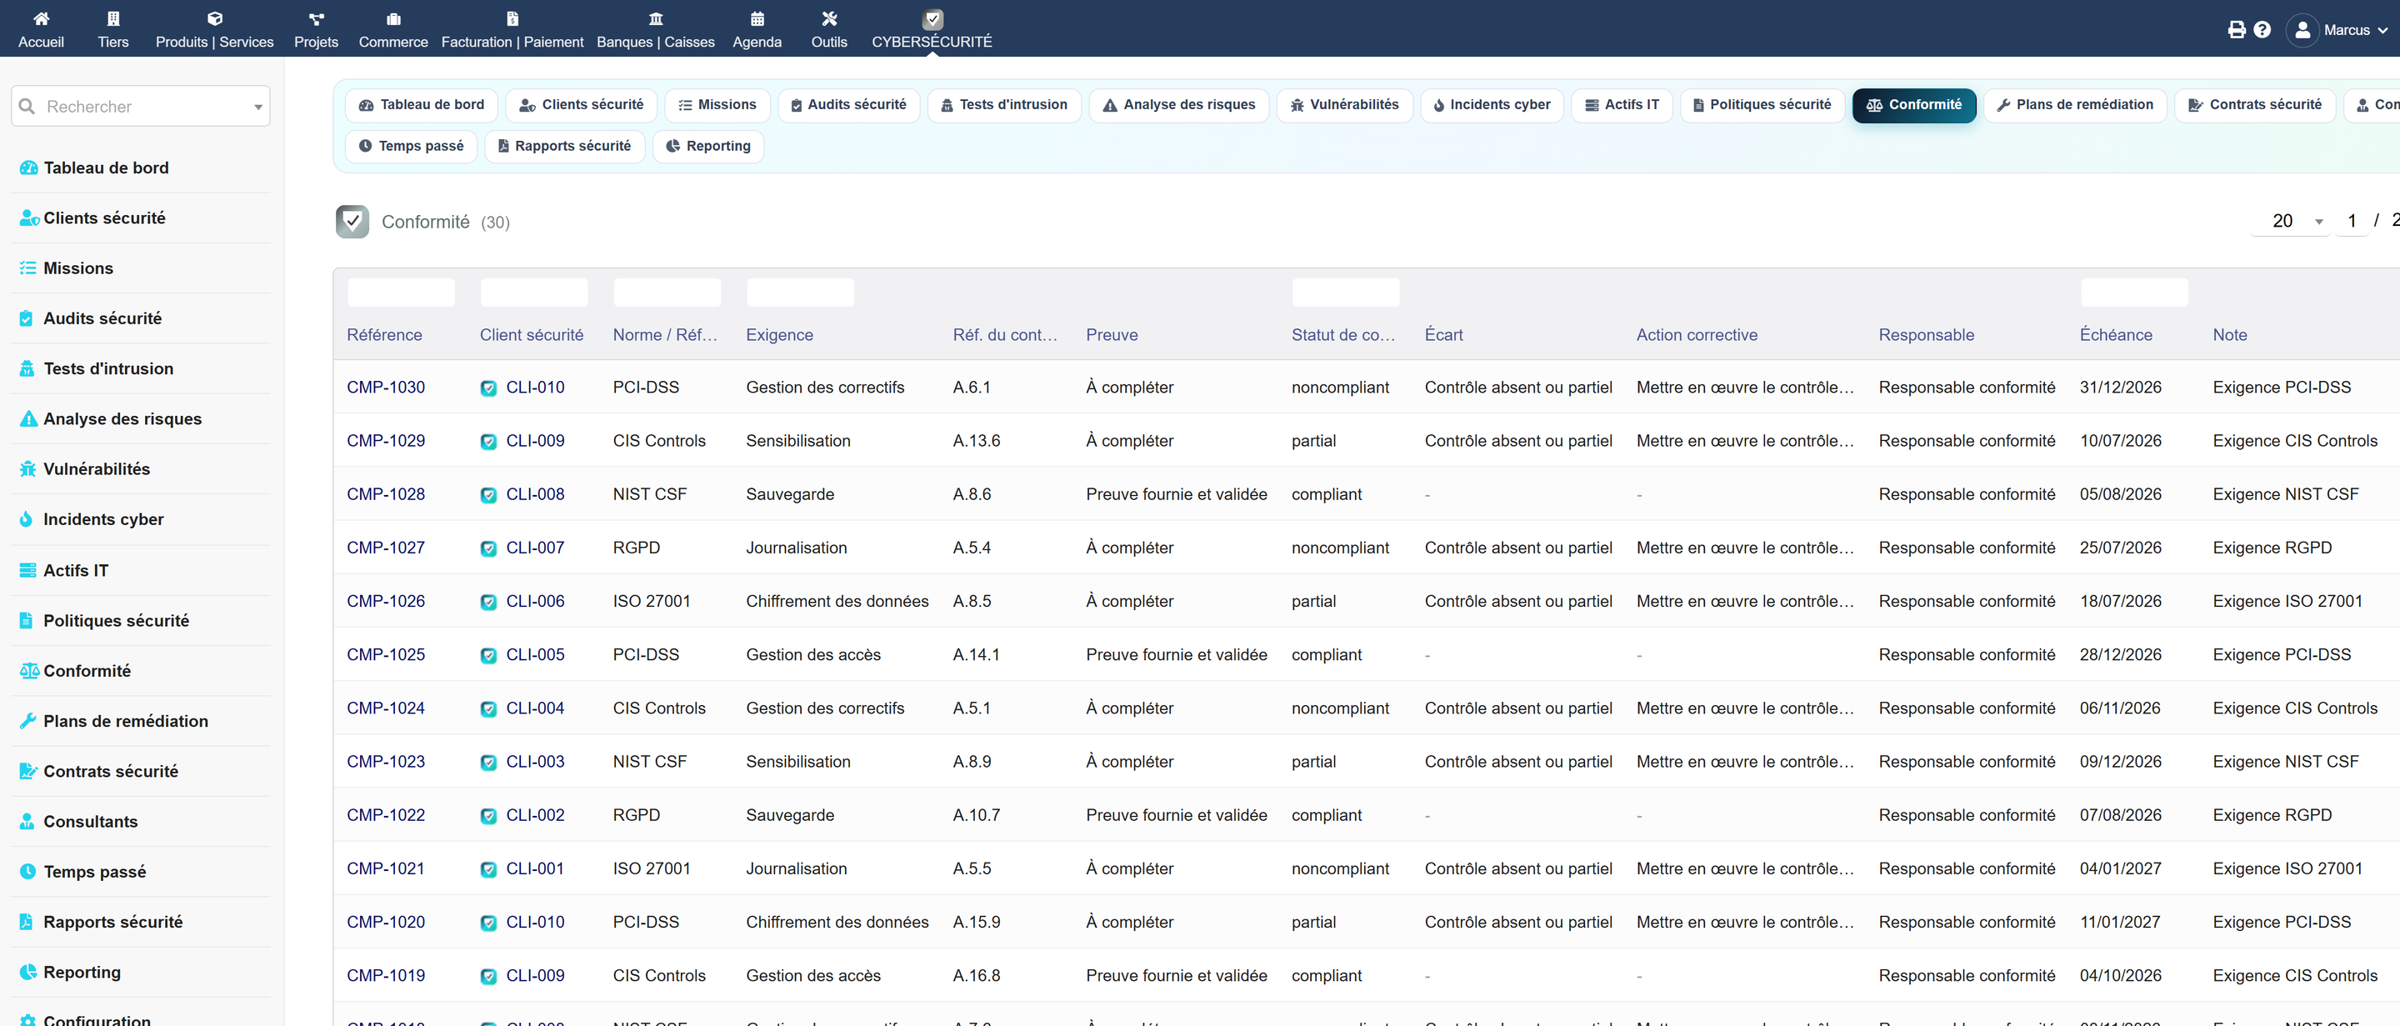Click the Exigence column filter field
Screen dimensions: 2400x1026
click(800, 293)
